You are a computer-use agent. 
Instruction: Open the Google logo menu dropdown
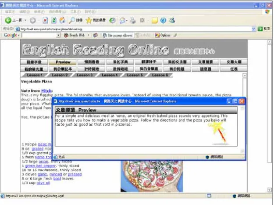18,36
